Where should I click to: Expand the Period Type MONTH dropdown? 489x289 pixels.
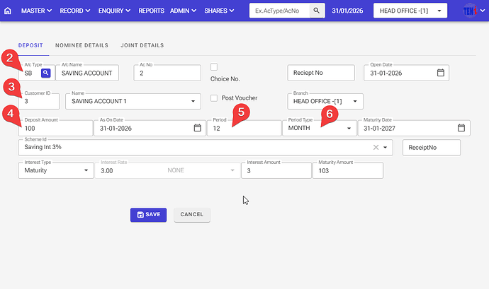tap(349, 129)
